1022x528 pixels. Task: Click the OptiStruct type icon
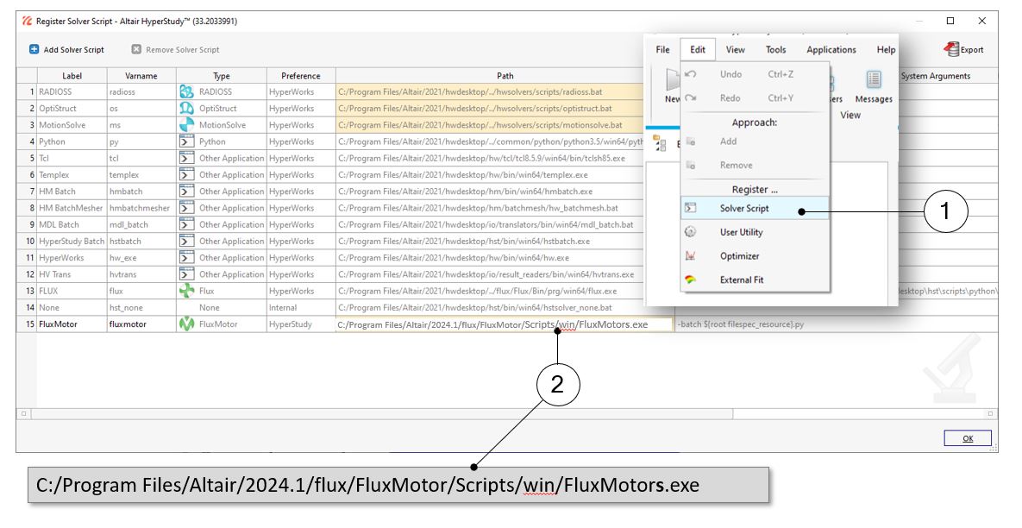[186, 109]
